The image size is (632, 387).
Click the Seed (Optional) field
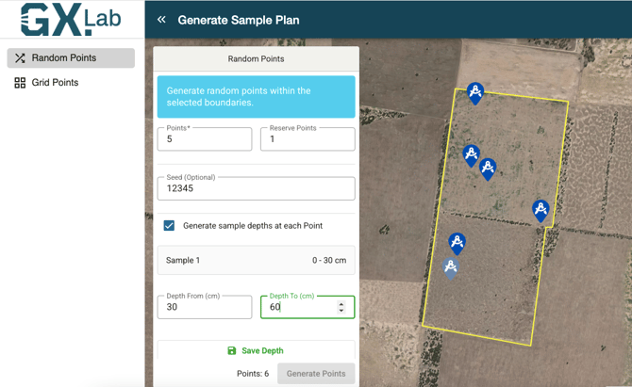pyautogui.click(x=256, y=188)
